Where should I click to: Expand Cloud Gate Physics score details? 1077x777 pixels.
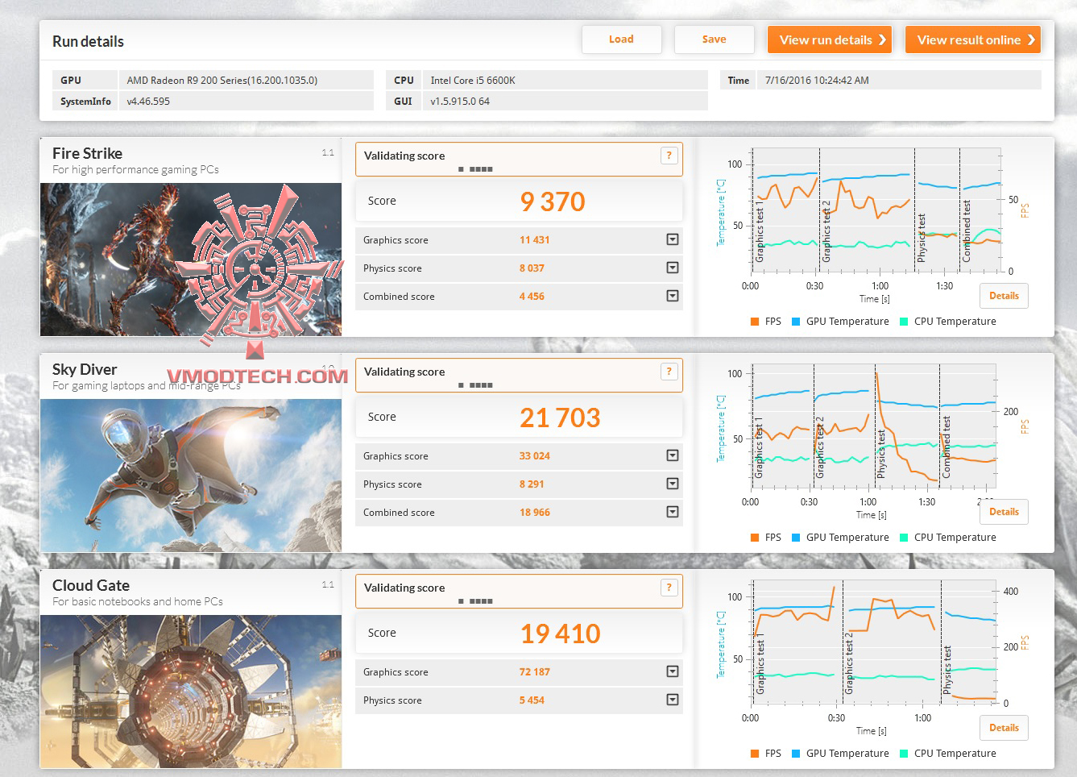click(673, 700)
